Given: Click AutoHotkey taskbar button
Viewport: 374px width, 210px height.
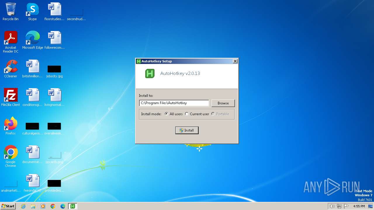Looking at the screenshot, I should coord(72,206).
